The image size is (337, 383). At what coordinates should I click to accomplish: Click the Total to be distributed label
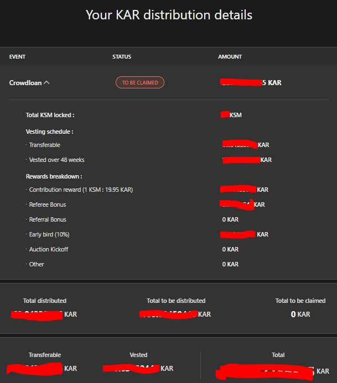(x=176, y=301)
